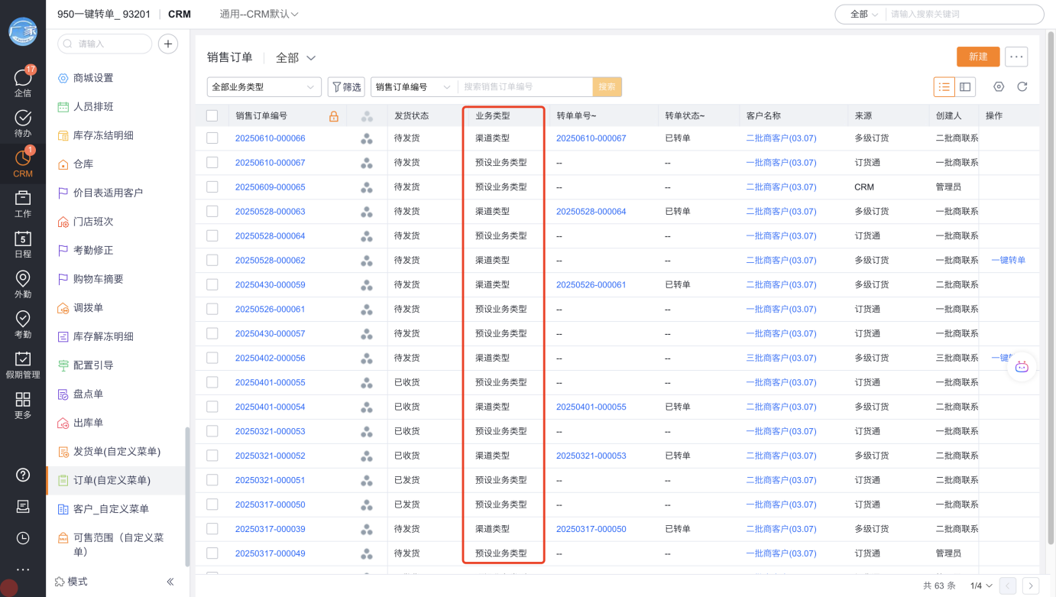
Task: Tick the select-all header checkbox
Action: pyautogui.click(x=212, y=116)
